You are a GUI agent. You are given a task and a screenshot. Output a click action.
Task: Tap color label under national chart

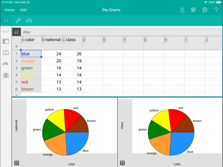(x=71, y=164)
